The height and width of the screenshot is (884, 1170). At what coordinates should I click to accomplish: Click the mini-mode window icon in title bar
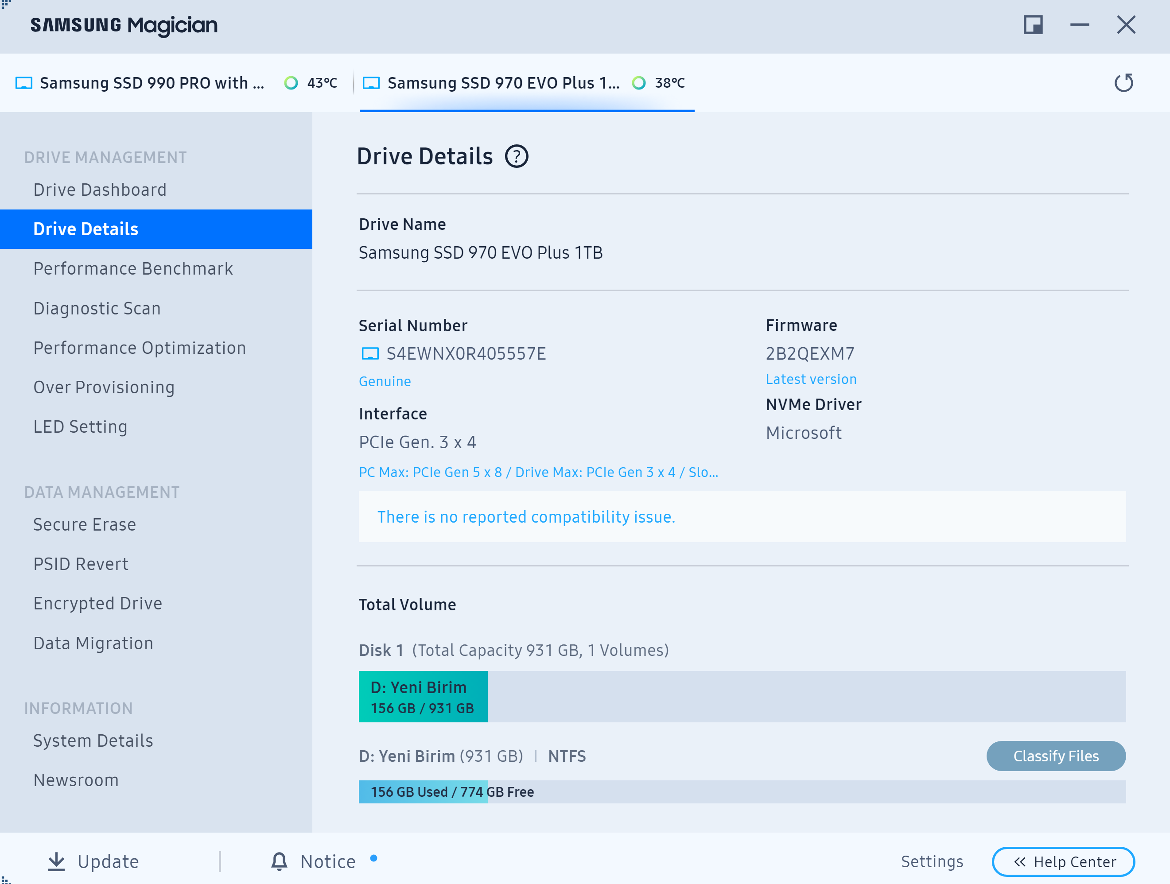coord(1033,25)
